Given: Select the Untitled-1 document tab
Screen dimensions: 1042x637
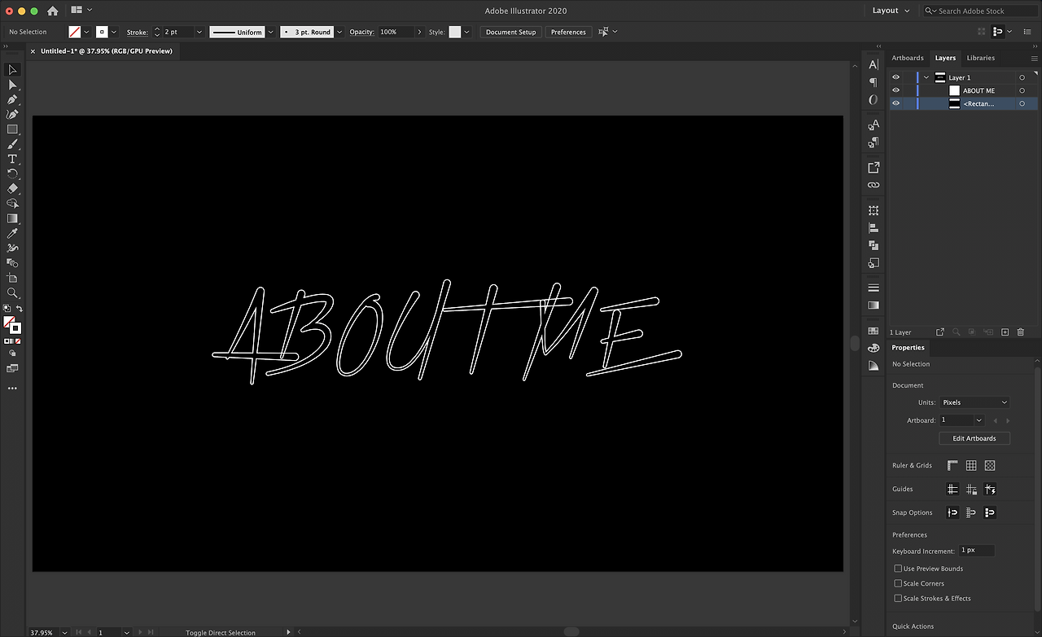Looking at the screenshot, I should 106,51.
